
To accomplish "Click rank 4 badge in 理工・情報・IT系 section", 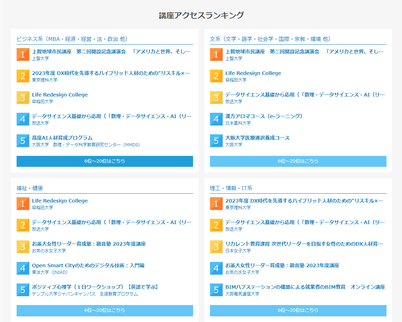I will pos(216,268).
